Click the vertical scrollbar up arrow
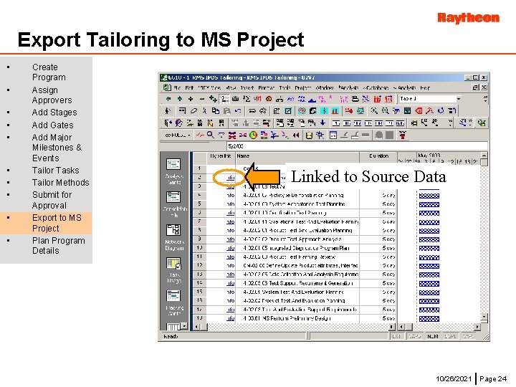This screenshot has height=387, width=516. point(484,155)
